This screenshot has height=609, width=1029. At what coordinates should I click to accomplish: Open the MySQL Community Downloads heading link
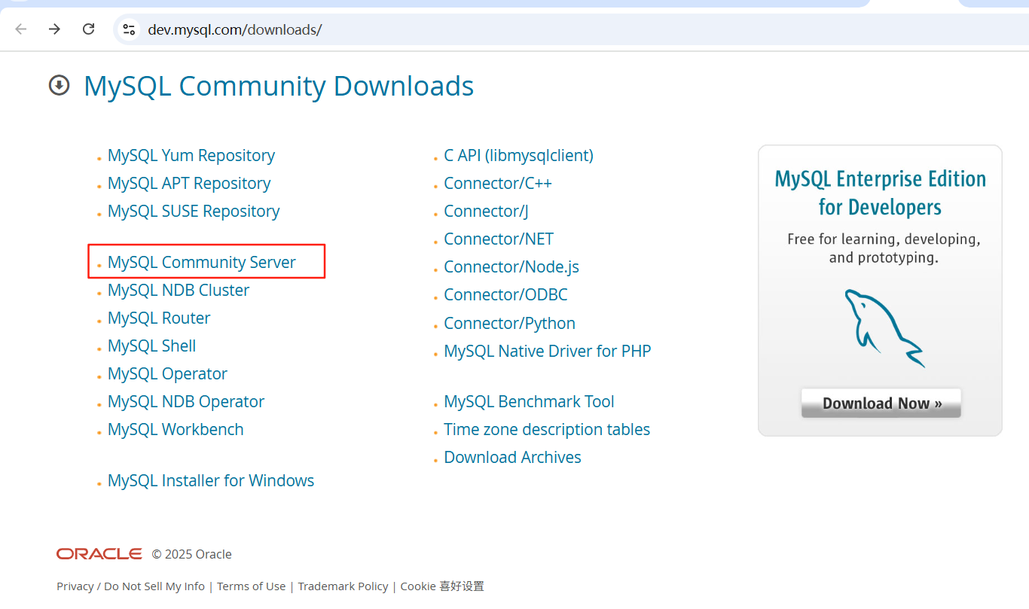tap(279, 86)
